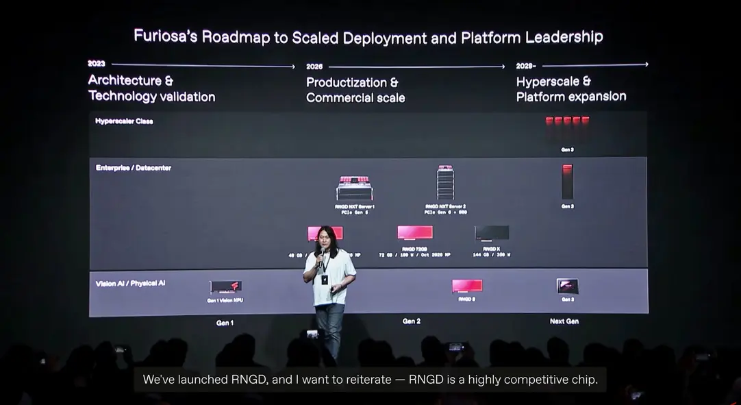Click the Gen 1 Vision NPU card image

[225, 287]
